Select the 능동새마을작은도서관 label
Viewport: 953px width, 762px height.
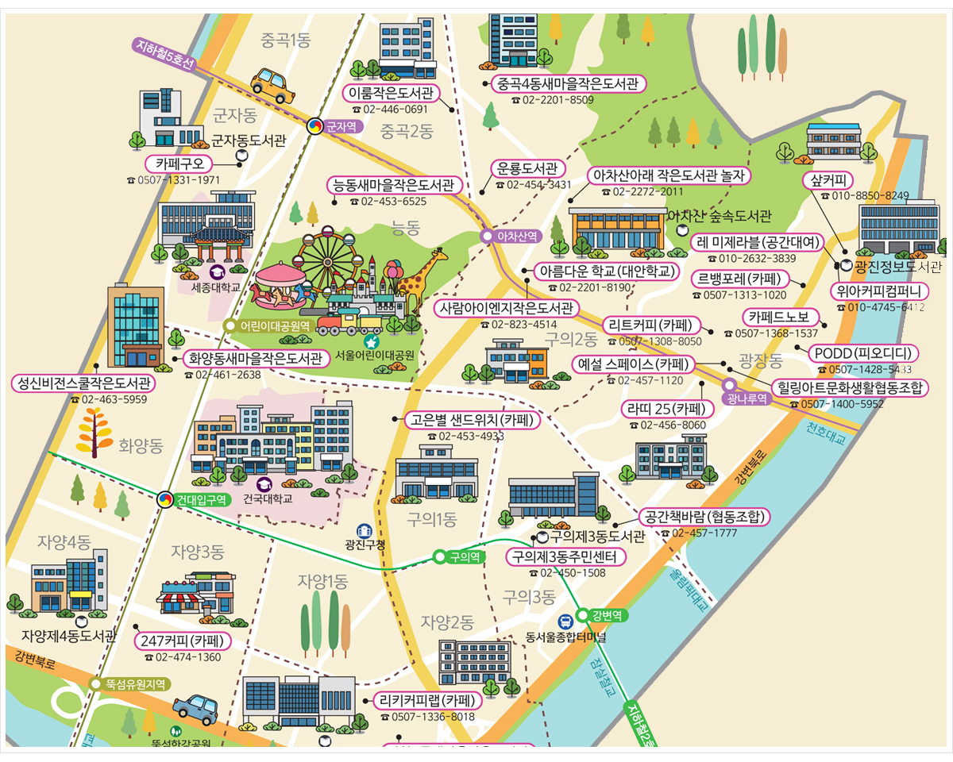coord(395,185)
